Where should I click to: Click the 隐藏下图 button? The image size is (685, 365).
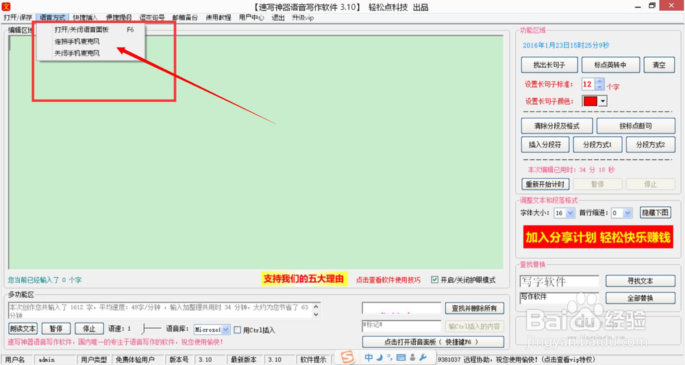click(655, 212)
